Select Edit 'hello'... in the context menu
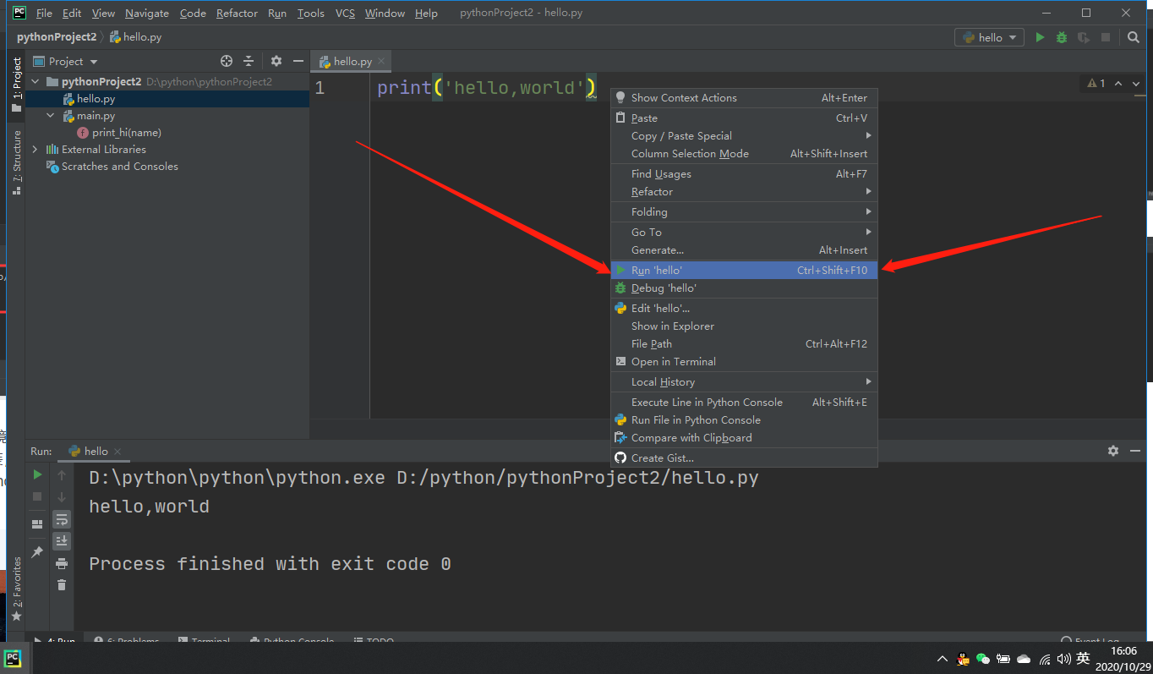Viewport: 1153px width, 674px height. tap(744, 309)
